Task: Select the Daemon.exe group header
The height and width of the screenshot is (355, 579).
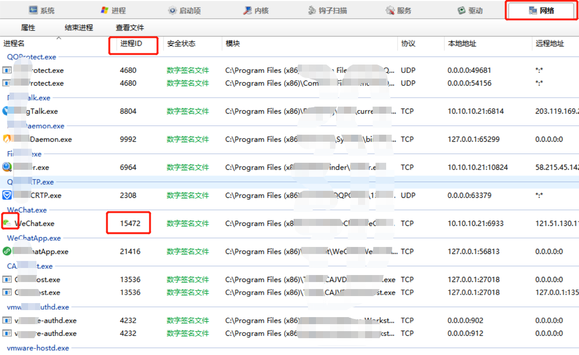Action: click(x=36, y=126)
